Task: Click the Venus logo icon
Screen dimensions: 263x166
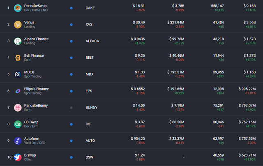Action: pos(18,25)
